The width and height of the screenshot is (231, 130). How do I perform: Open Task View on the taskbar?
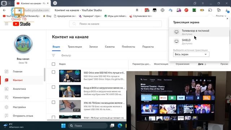112,126
